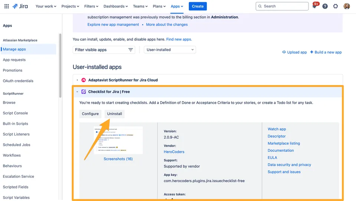
Task: Open the User-installed filter dropdown
Action: (x=170, y=50)
